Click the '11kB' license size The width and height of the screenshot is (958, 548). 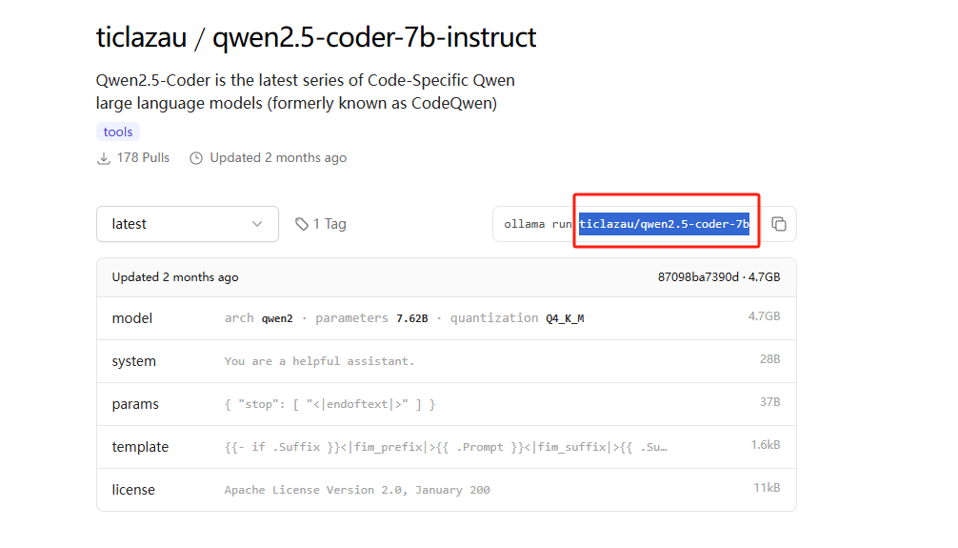coord(767,487)
